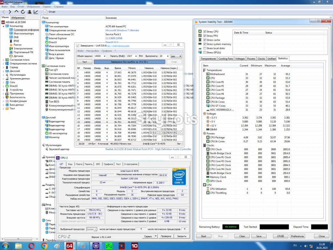The width and height of the screenshot is (333, 250).
Task: Click the GPU Clock Xbox-style icon in statistics
Action: click(x=208, y=181)
